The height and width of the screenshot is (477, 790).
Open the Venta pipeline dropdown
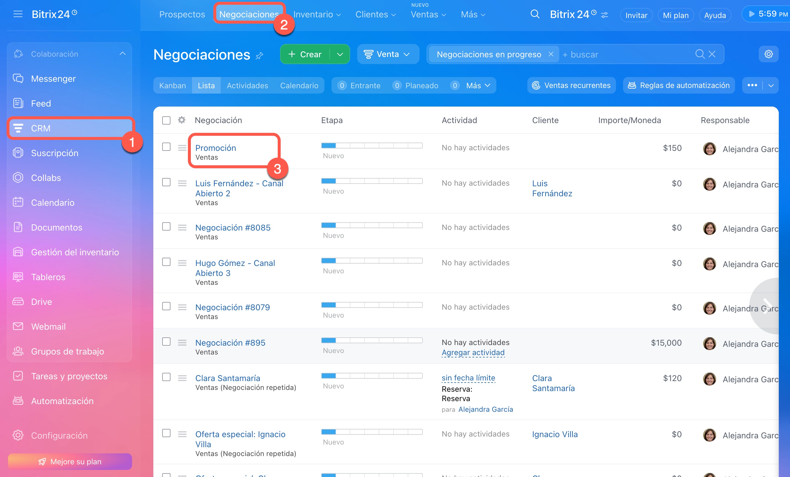(x=388, y=54)
